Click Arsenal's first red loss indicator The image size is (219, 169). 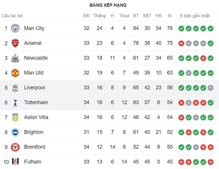181,43
